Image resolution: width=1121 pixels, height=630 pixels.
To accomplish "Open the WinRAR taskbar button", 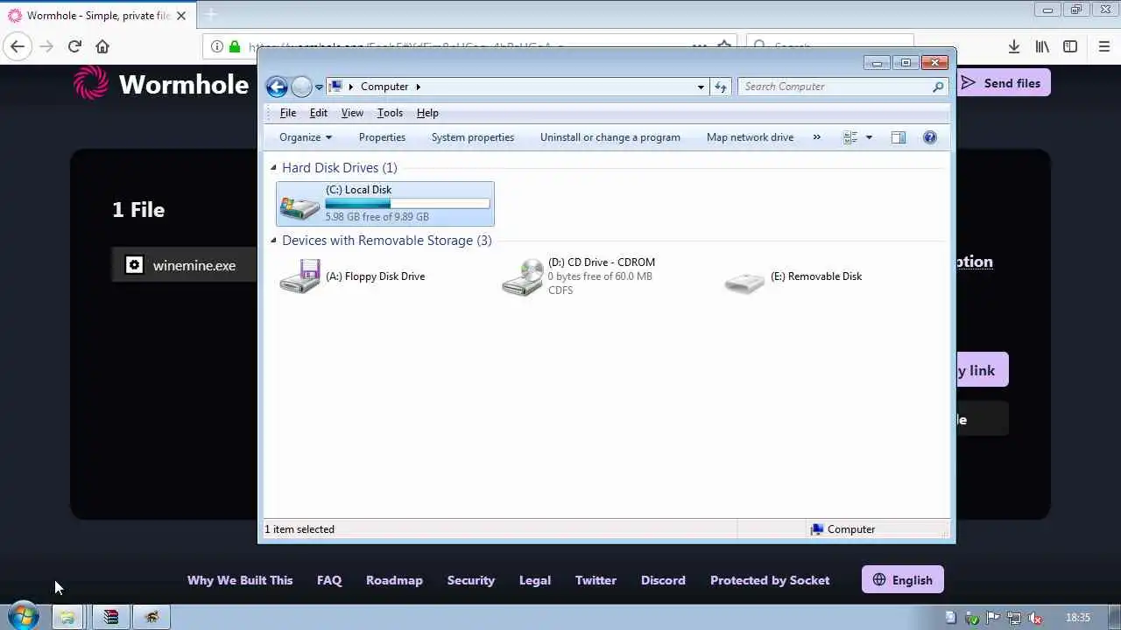I will tap(110, 618).
